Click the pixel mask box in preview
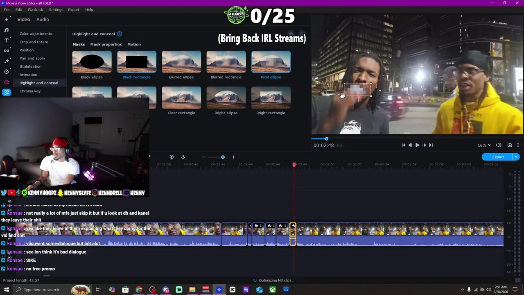The width and height of the screenshot is (524, 295). [358, 90]
